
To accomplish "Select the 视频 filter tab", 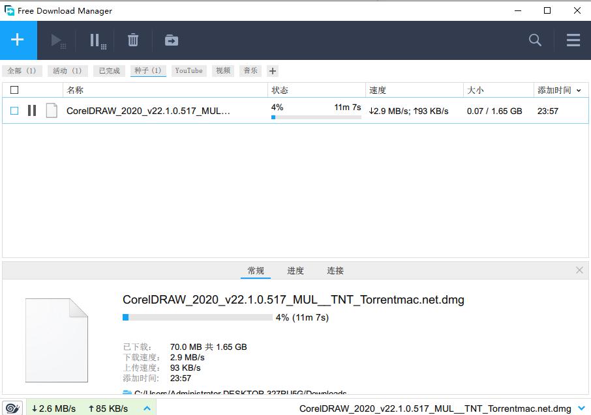I will click(x=223, y=71).
